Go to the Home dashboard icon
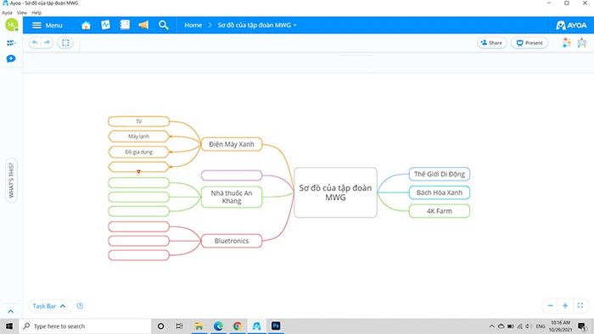This screenshot has height=334, width=594. tap(86, 25)
